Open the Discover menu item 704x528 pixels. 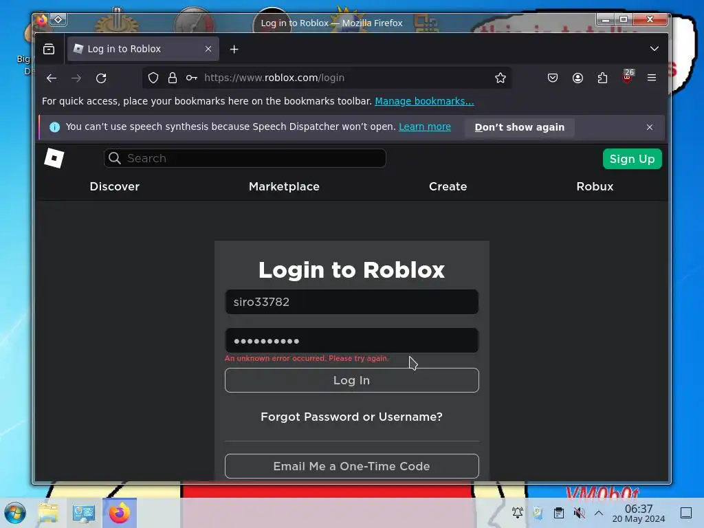coord(115,187)
